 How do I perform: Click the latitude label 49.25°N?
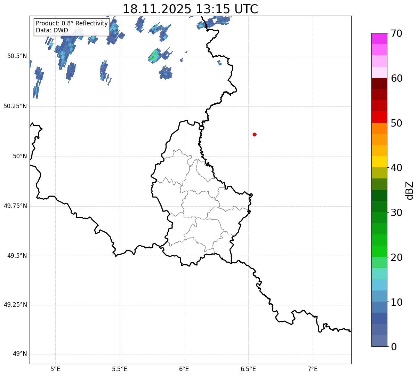pos(15,305)
